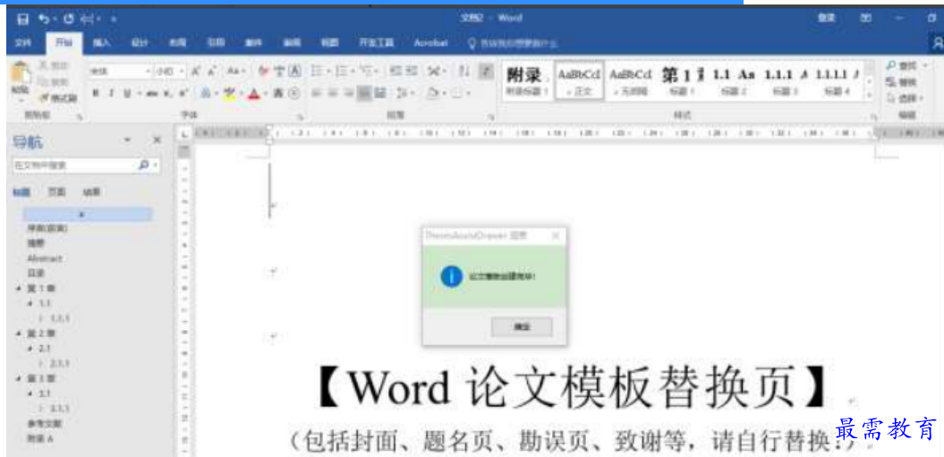The width and height of the screenshot is (944, 457).
Task: Apply yellow text highlight color
Action: [229, 93]
